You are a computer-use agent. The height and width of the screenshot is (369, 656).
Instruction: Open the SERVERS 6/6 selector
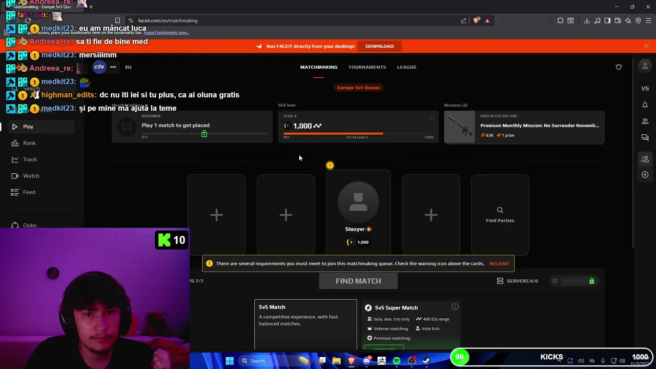[518, 281]
